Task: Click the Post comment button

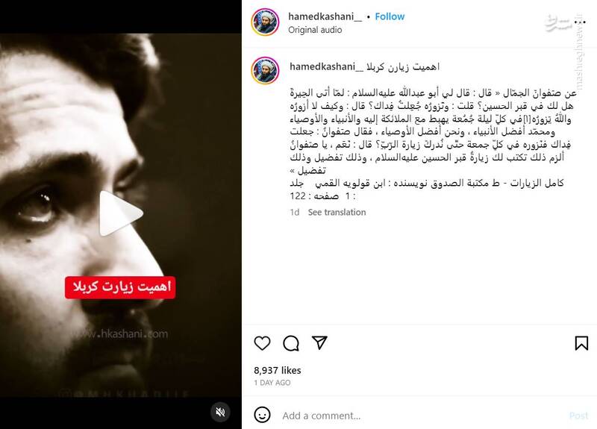Action: (x=578, y=416)
